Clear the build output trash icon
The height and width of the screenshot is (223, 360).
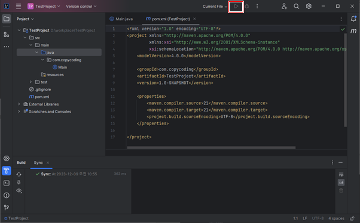(x=341, y=190)
